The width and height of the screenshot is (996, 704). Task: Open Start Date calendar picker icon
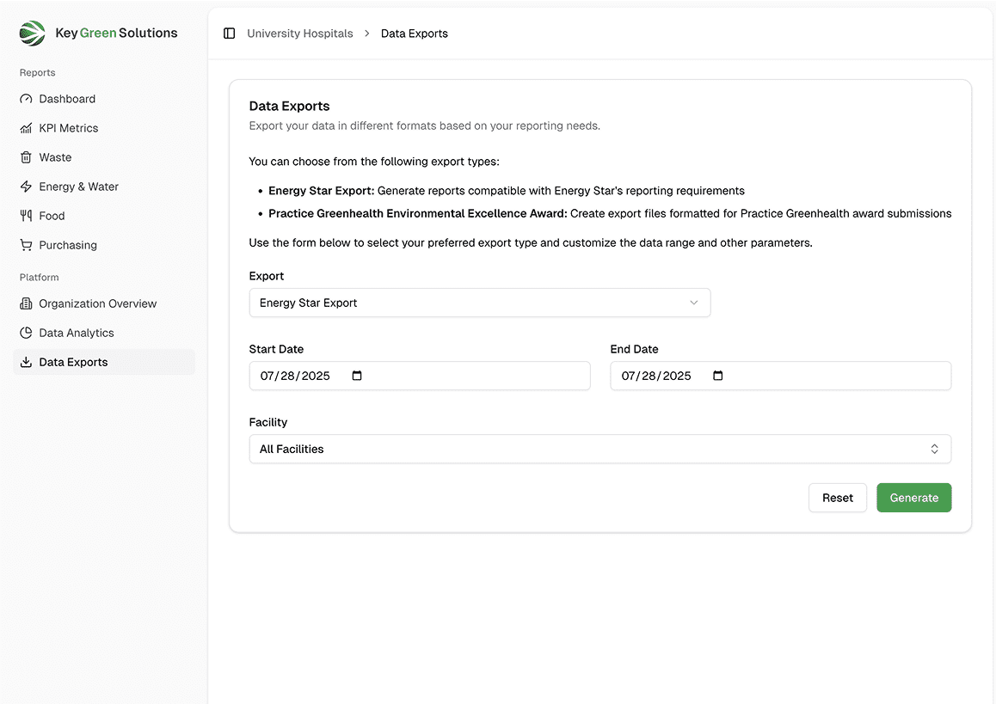358,376
